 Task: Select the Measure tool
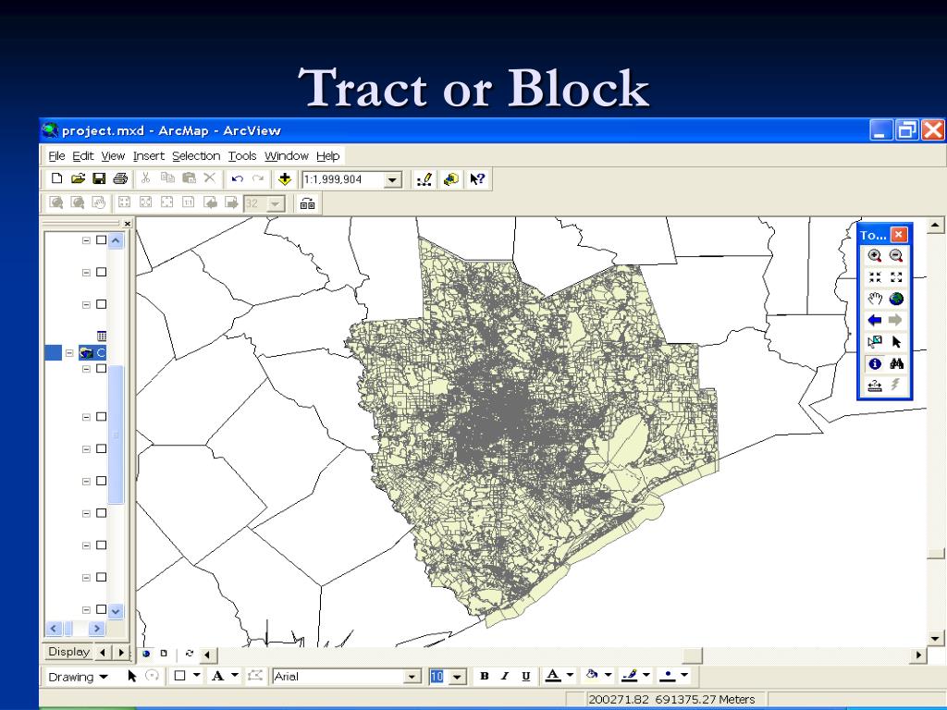[875, 385]
